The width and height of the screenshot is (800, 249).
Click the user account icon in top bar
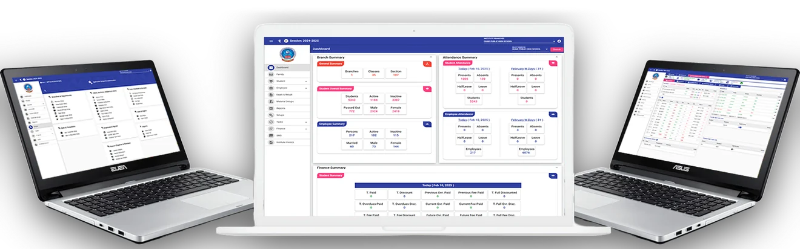pyautogui.click(x=559, y=41)
